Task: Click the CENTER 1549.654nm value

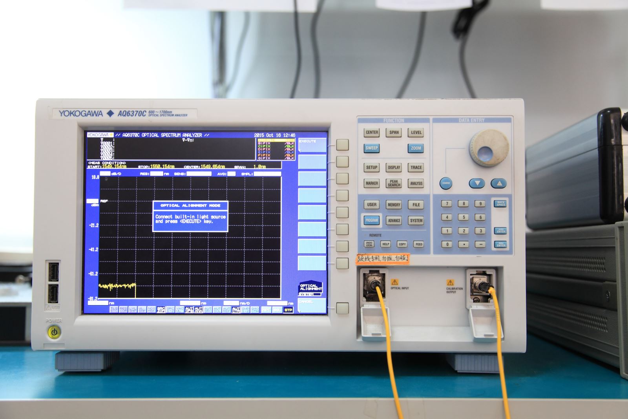Action: click(213, 167)
